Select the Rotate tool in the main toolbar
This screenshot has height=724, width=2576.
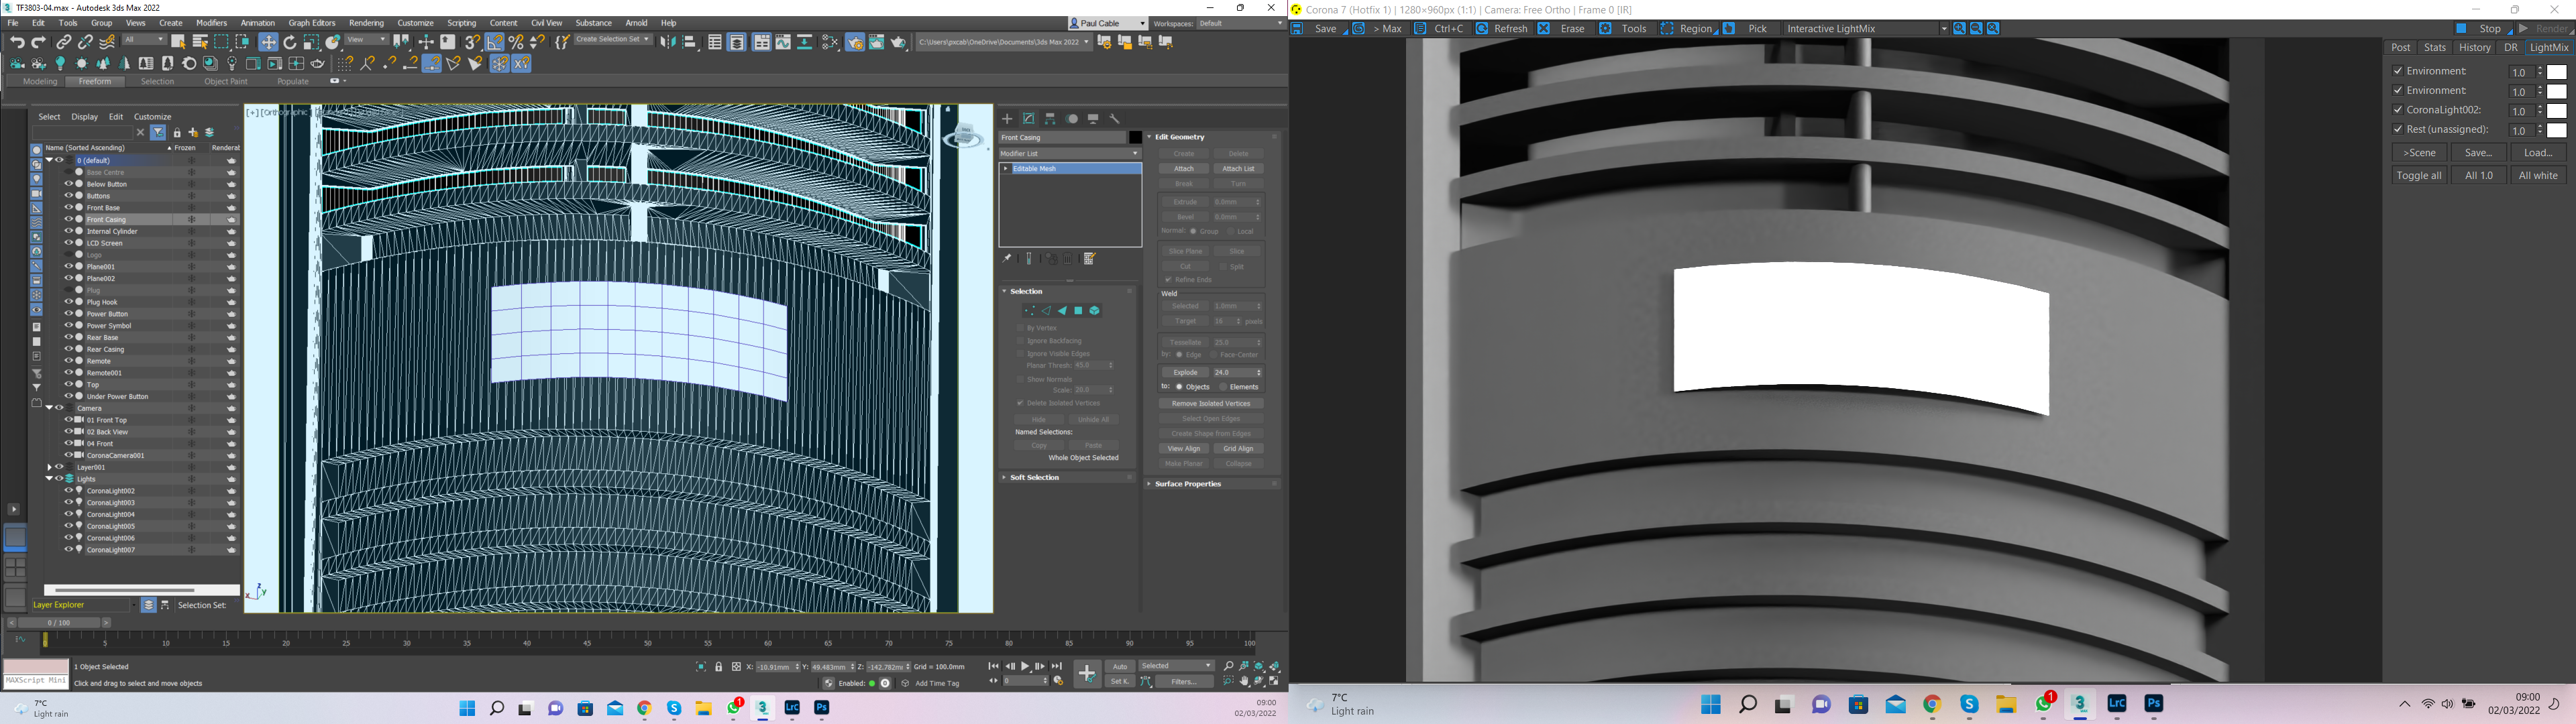point(289,42)
